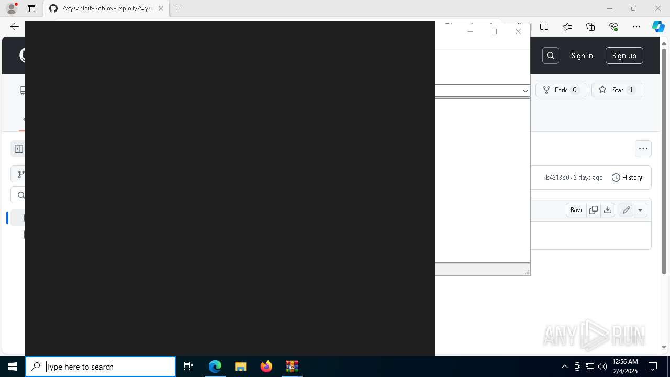Screen dimensions: 670x377
Task: Expand the edit options dropdown arrow
Action: click(x=640, y=210)
